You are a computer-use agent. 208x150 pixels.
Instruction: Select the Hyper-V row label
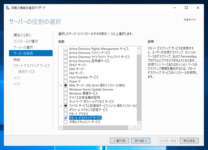75,81
